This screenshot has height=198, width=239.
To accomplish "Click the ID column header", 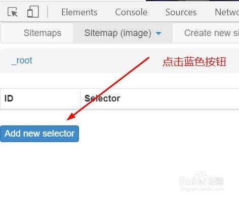I will coord(9,98).
